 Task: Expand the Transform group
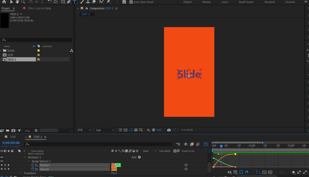tap(21, 173)
